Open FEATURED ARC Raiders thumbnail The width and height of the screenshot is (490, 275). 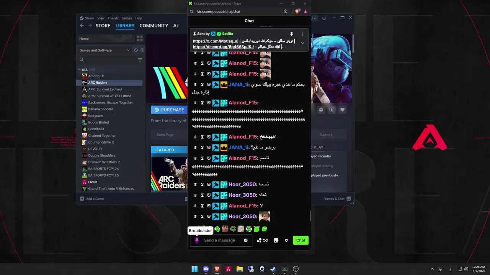[x=169, y=173]
